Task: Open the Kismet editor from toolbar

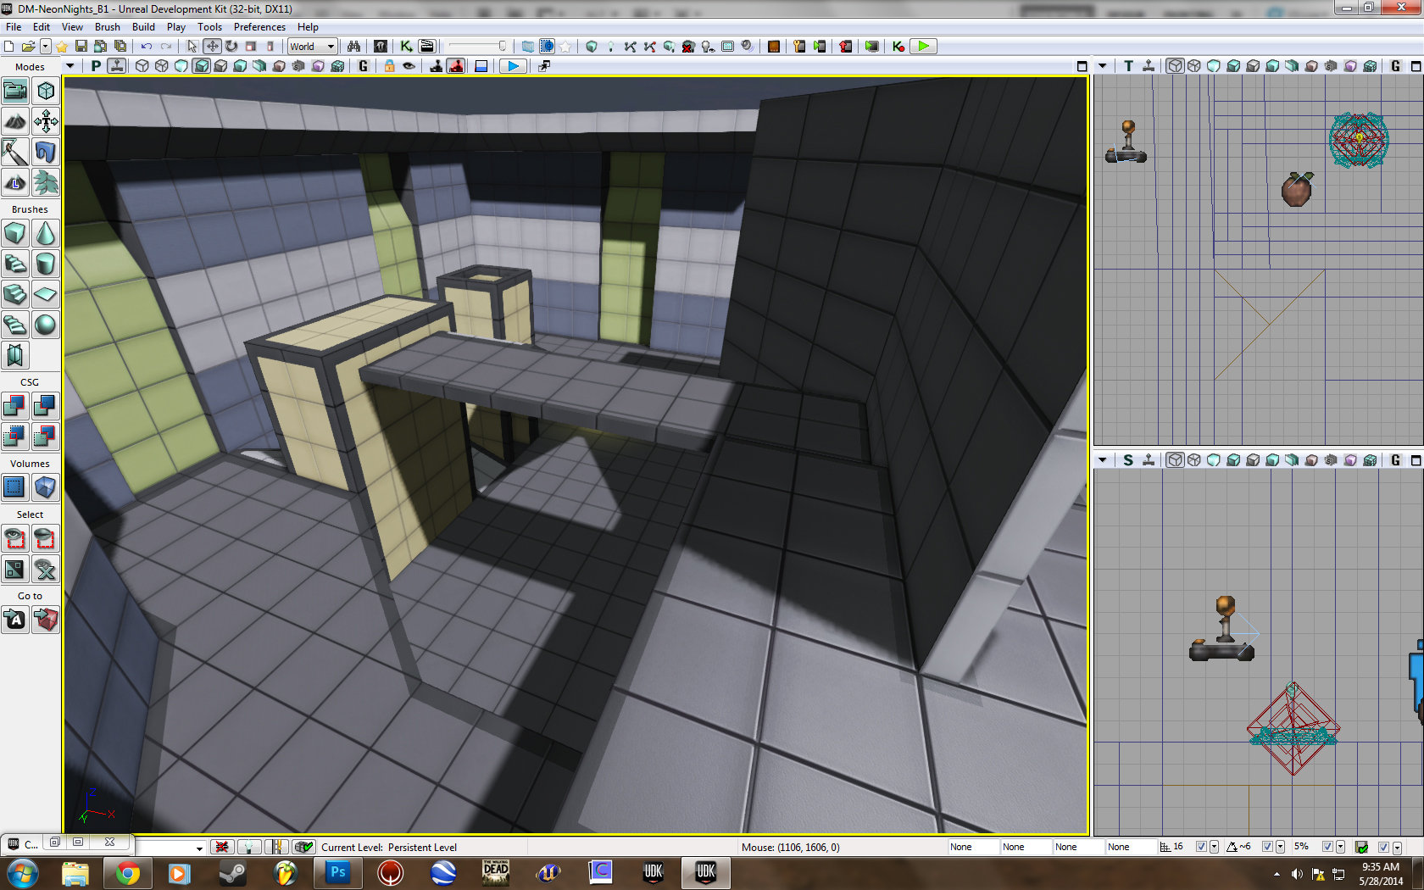Action: click(406, 47)
